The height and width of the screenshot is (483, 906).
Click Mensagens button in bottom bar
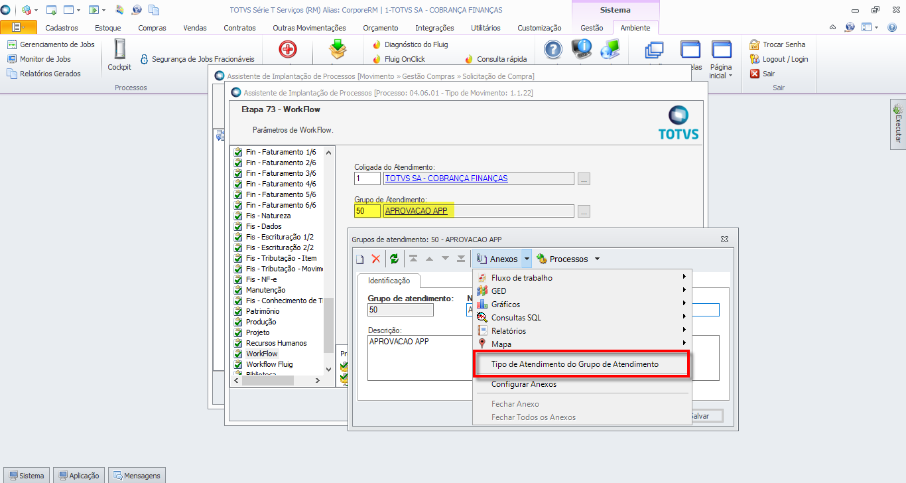(x=136, y=475)
